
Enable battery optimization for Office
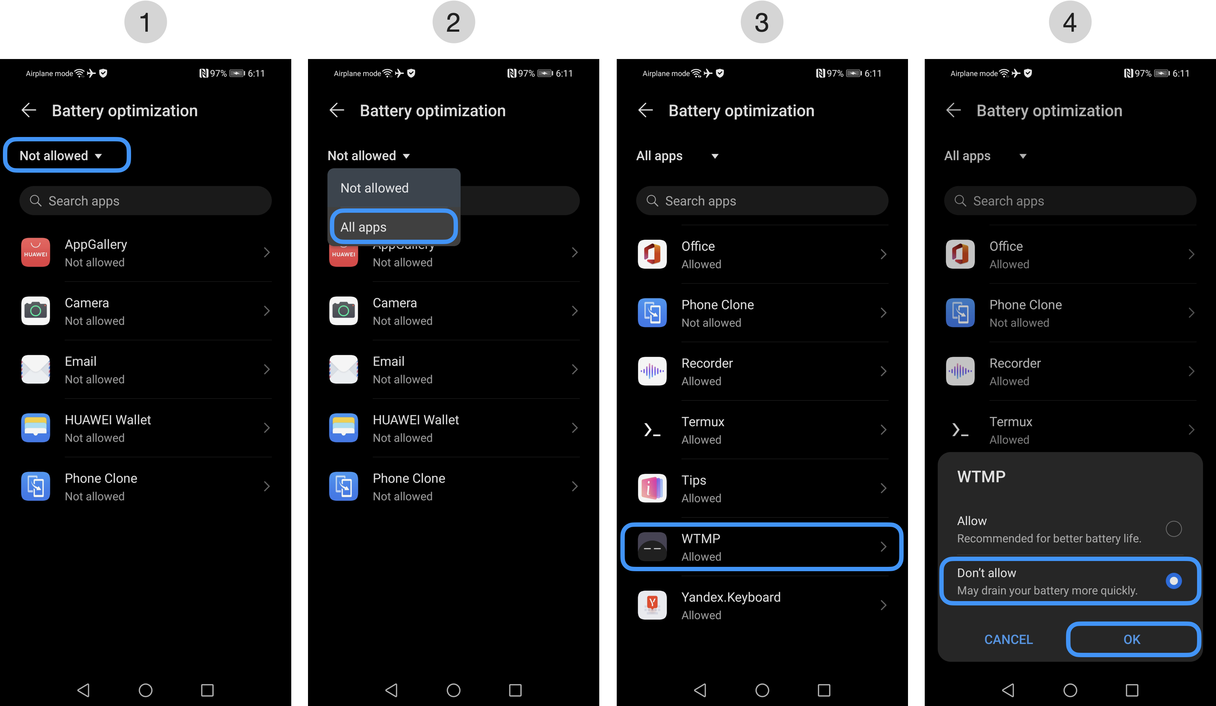(x=761, y=254)
